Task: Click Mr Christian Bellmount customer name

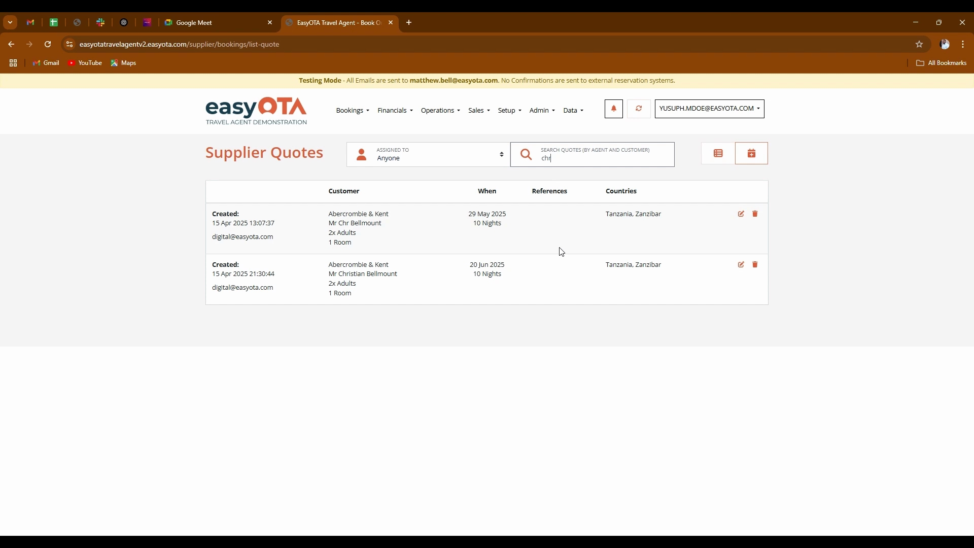Action: tap(363, 274)
